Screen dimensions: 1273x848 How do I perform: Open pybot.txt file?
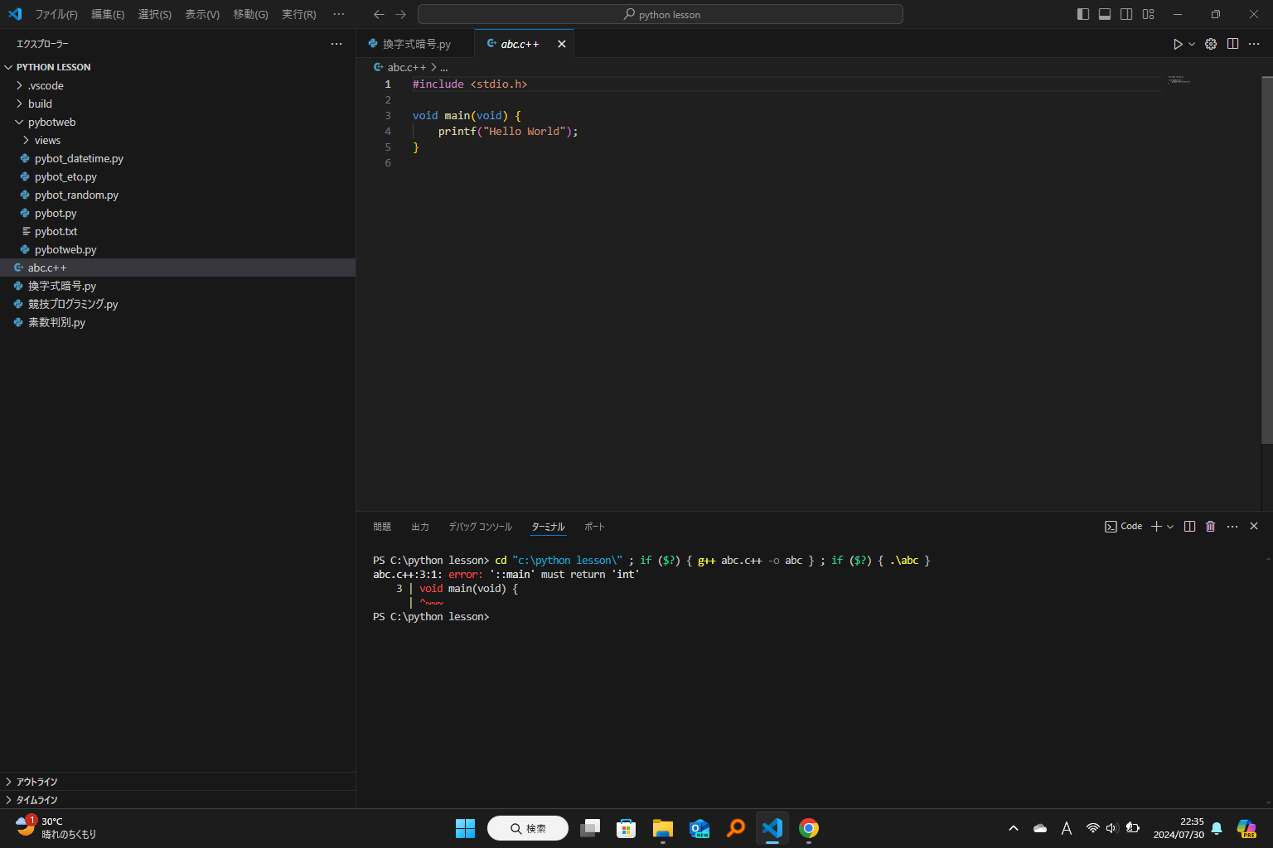(178, 231)
